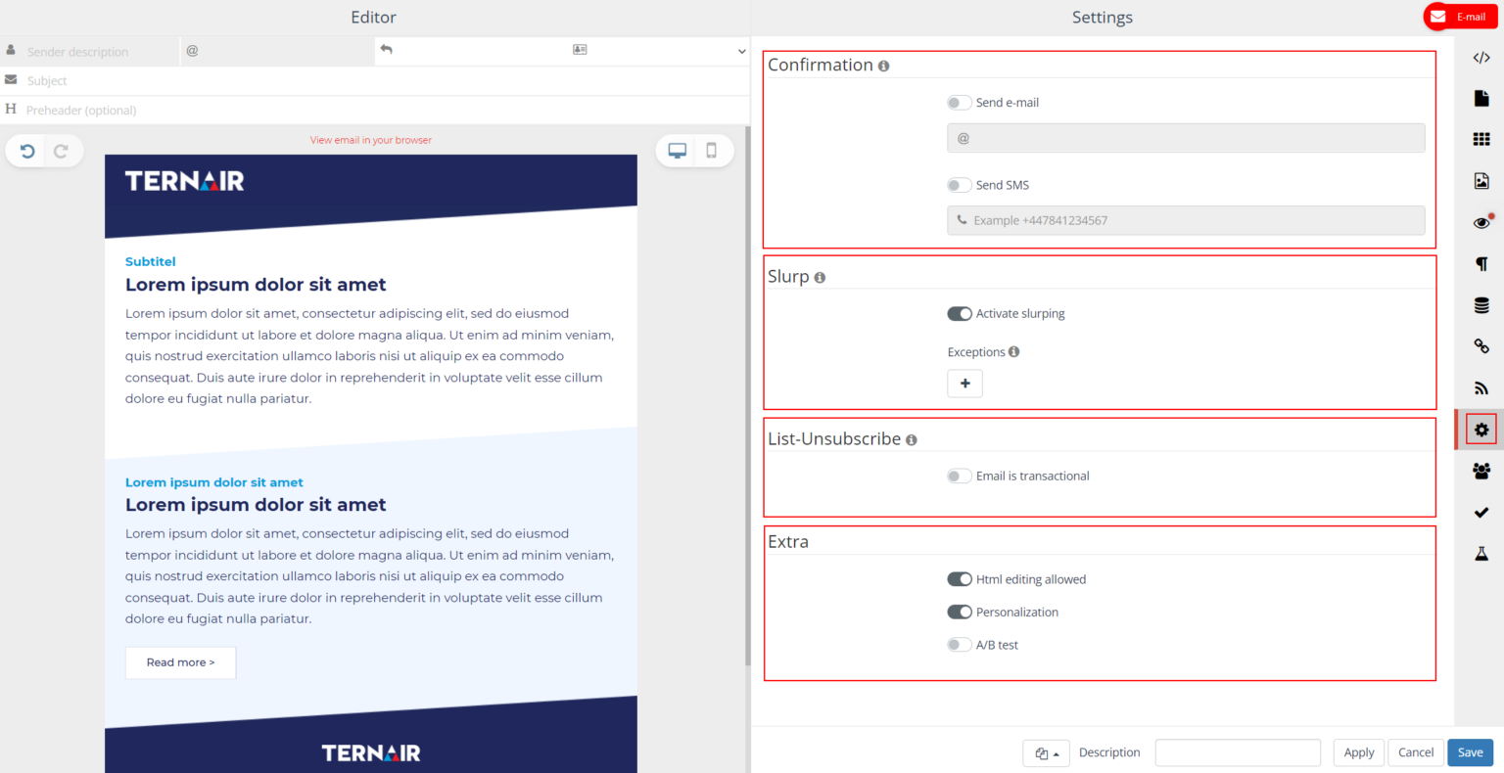Open the View email in your browser link

point(371,140)
